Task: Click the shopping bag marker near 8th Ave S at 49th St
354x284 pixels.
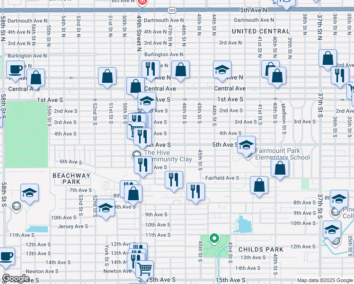Action: 133,195
